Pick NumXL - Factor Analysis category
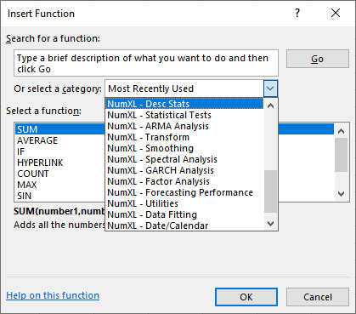The width and height of the screenshot is (356, 314). 185,181
